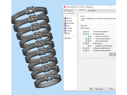Click the Holes label in sidebar

pos(68,26)
